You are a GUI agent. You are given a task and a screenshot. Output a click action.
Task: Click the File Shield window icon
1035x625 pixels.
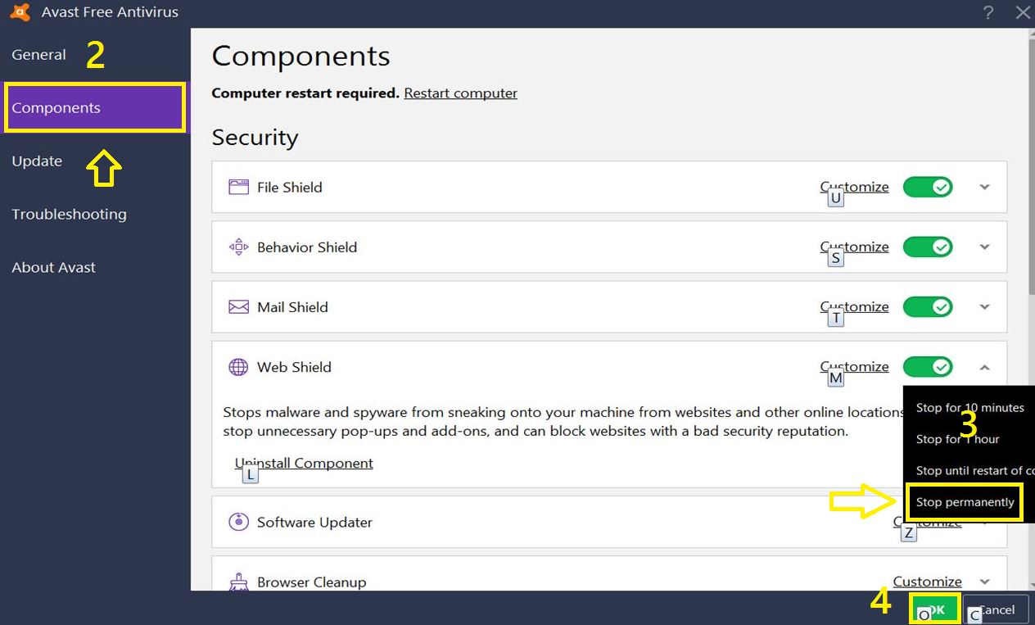pos(238,187)
